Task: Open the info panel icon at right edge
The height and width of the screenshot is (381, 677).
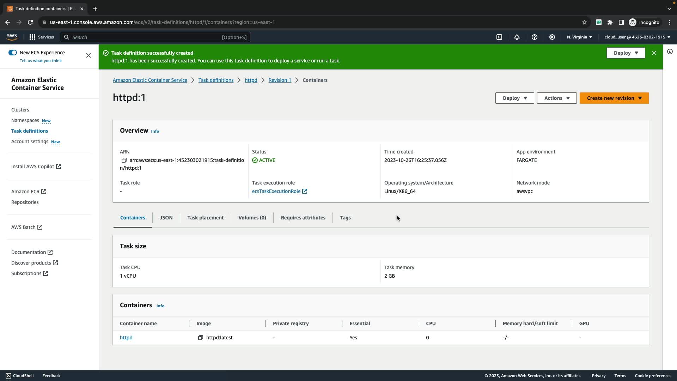Action: [x=670, y=52]
